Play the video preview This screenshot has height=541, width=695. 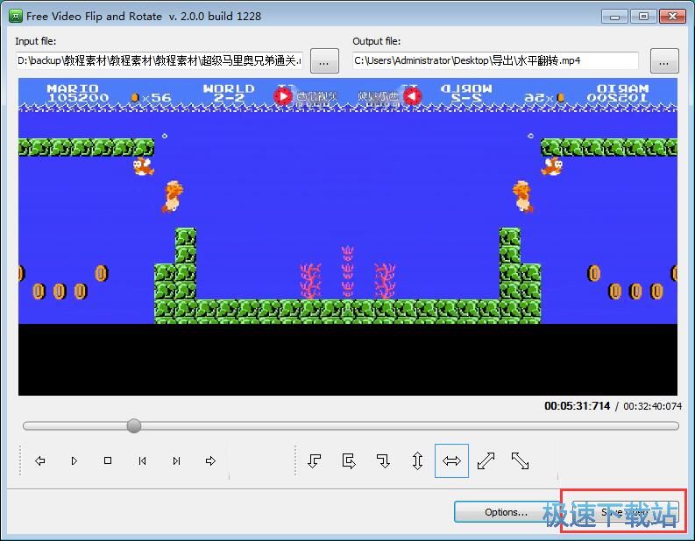pyautogui.click(x=74, y=460)
